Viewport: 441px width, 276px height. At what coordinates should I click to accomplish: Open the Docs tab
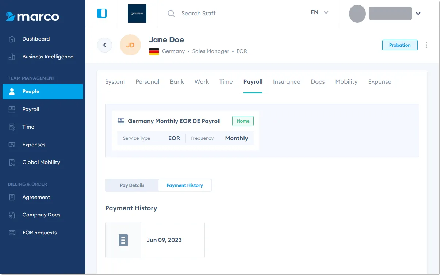[x=318, y=82]
